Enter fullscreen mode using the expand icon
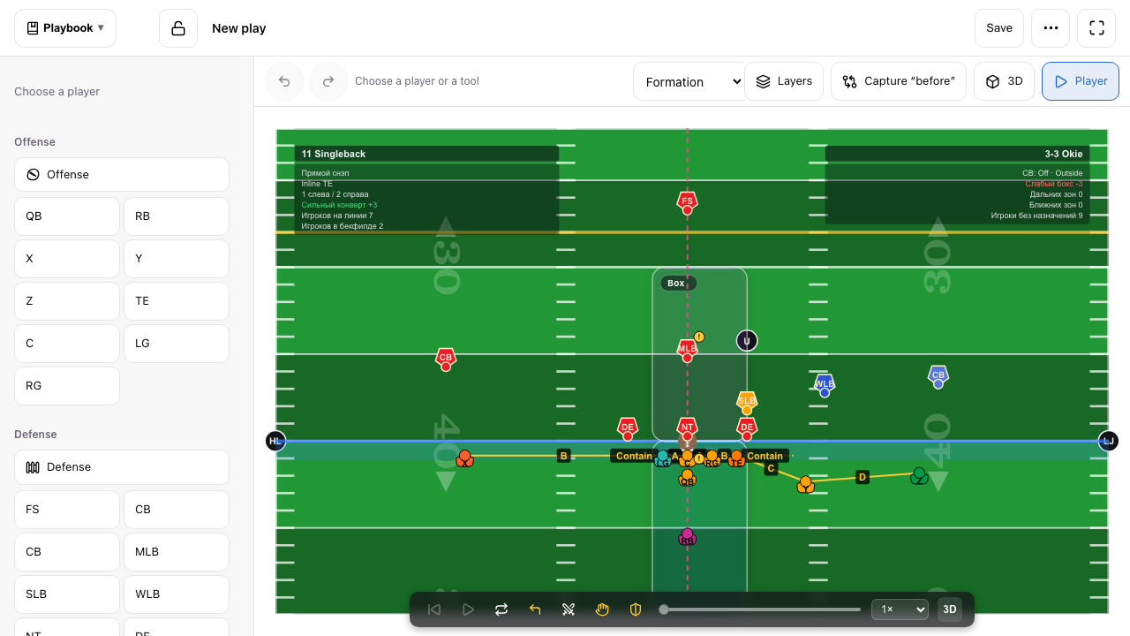1130x636 pixels. coord(1096,28)
